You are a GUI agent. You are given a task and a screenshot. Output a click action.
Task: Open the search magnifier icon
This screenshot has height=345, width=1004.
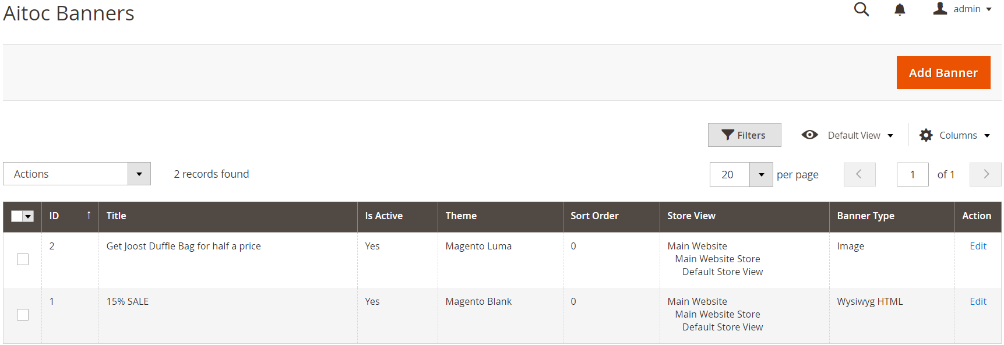(861, 9)
